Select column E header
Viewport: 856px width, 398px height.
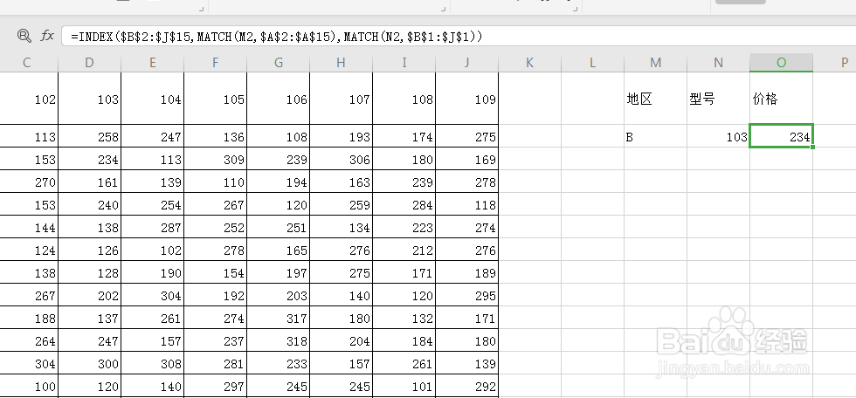pos(152,63)
